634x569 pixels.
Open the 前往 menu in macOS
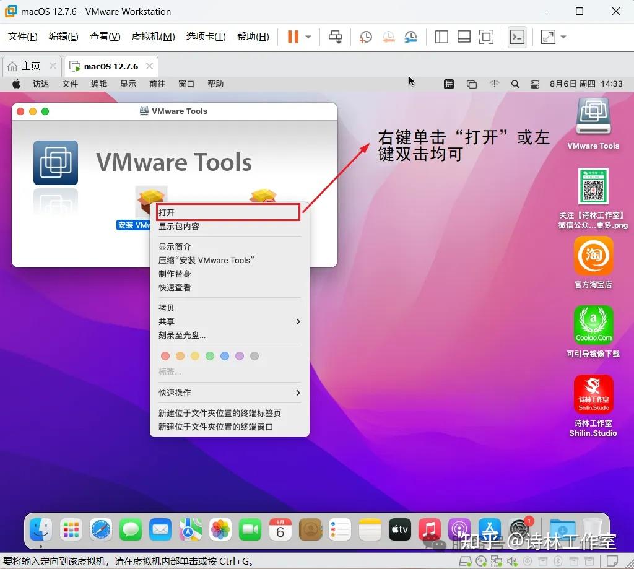pos(157,84)
